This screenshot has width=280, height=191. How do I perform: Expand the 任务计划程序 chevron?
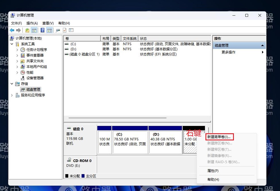pos(17,50)
